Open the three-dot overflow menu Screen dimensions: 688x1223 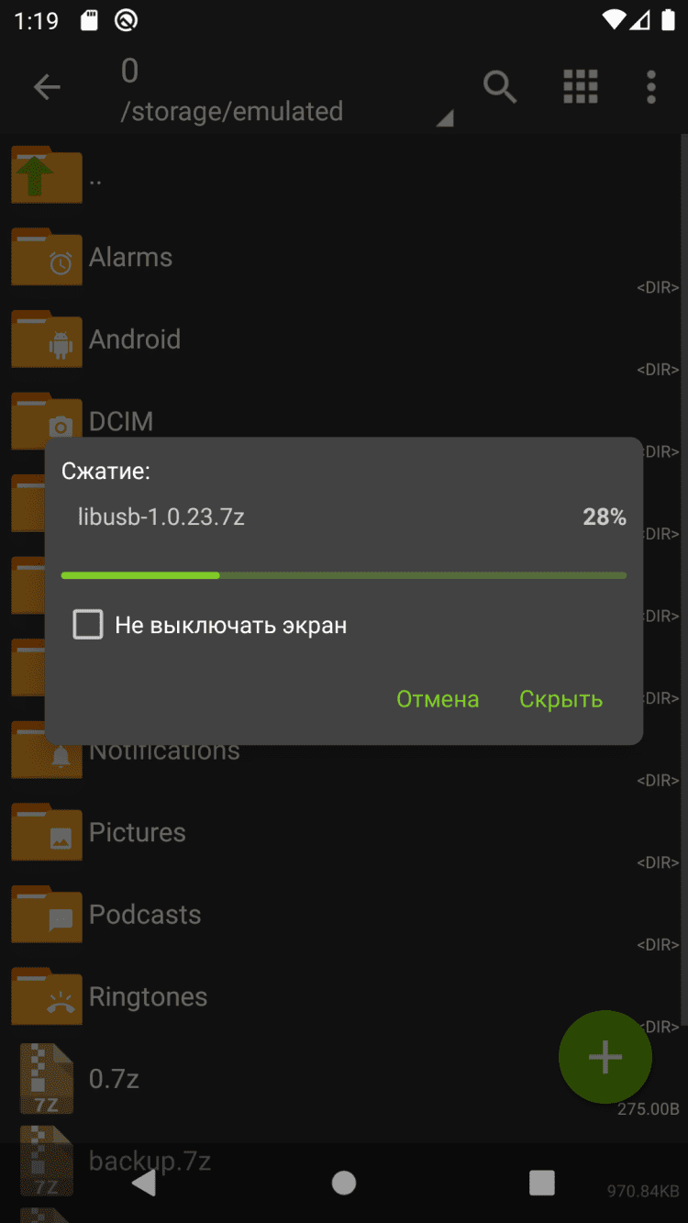tap(650, 87)
